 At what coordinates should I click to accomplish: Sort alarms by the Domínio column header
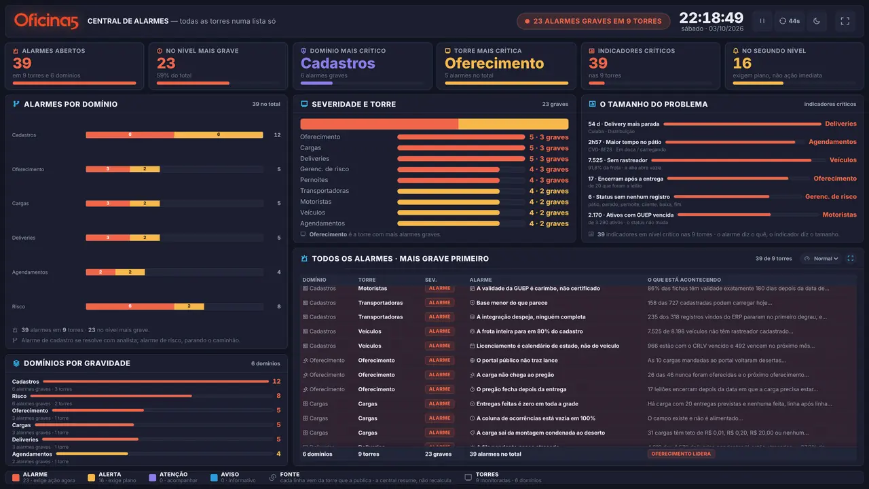pyautogui.click(x=314, y=280)
